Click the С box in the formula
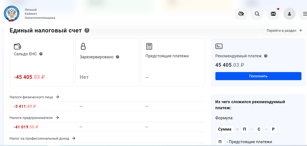Screen dimensions: 307x146 coord(259,129)
